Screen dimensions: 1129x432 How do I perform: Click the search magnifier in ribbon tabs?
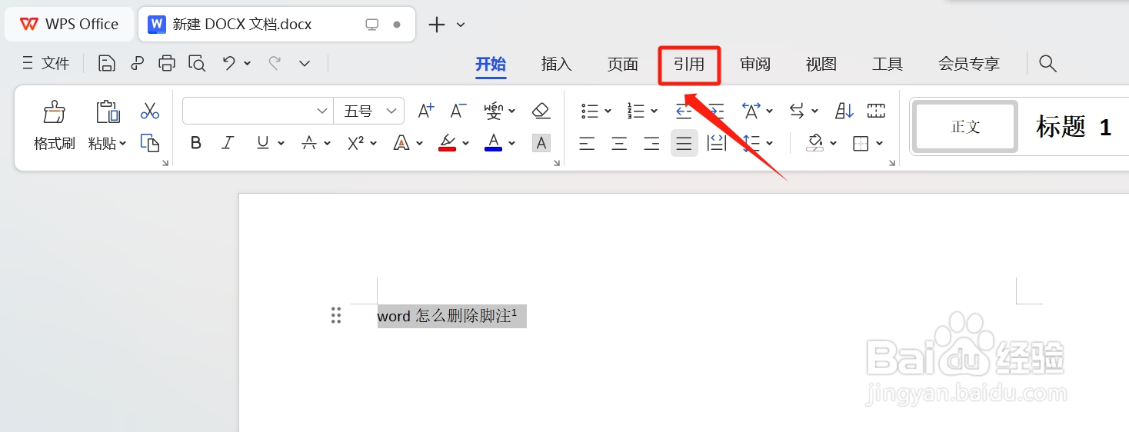point(1047,64)
